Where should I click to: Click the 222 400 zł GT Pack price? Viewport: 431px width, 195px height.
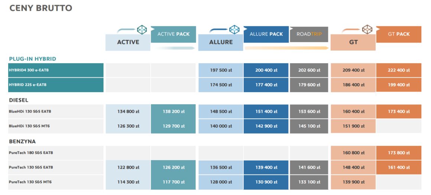click(399, 70)
